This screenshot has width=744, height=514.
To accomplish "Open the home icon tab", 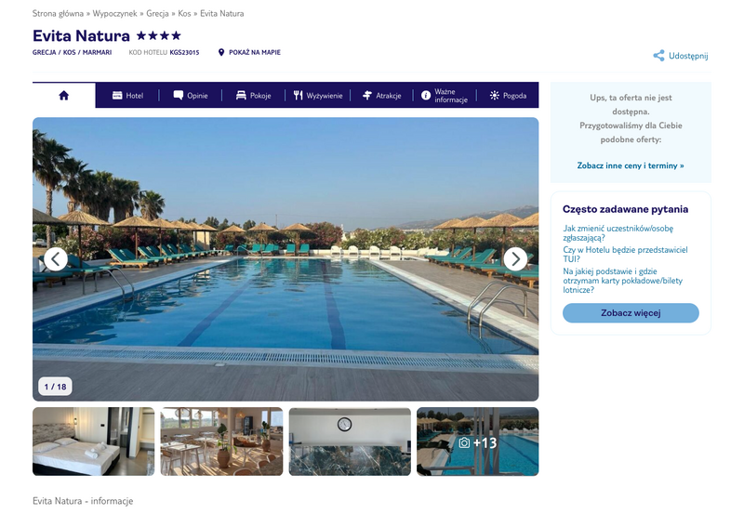I will click(63, 96).
